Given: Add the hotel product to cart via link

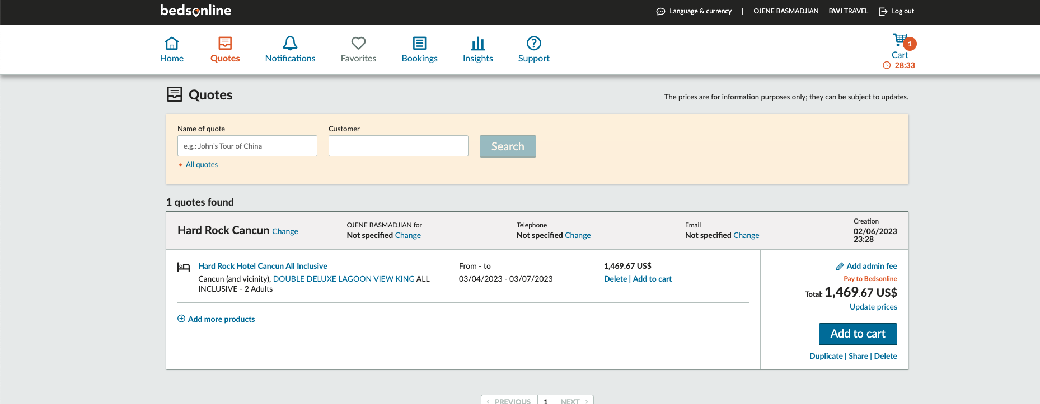Looking at the screenshot, I should [x=652, y=279].
